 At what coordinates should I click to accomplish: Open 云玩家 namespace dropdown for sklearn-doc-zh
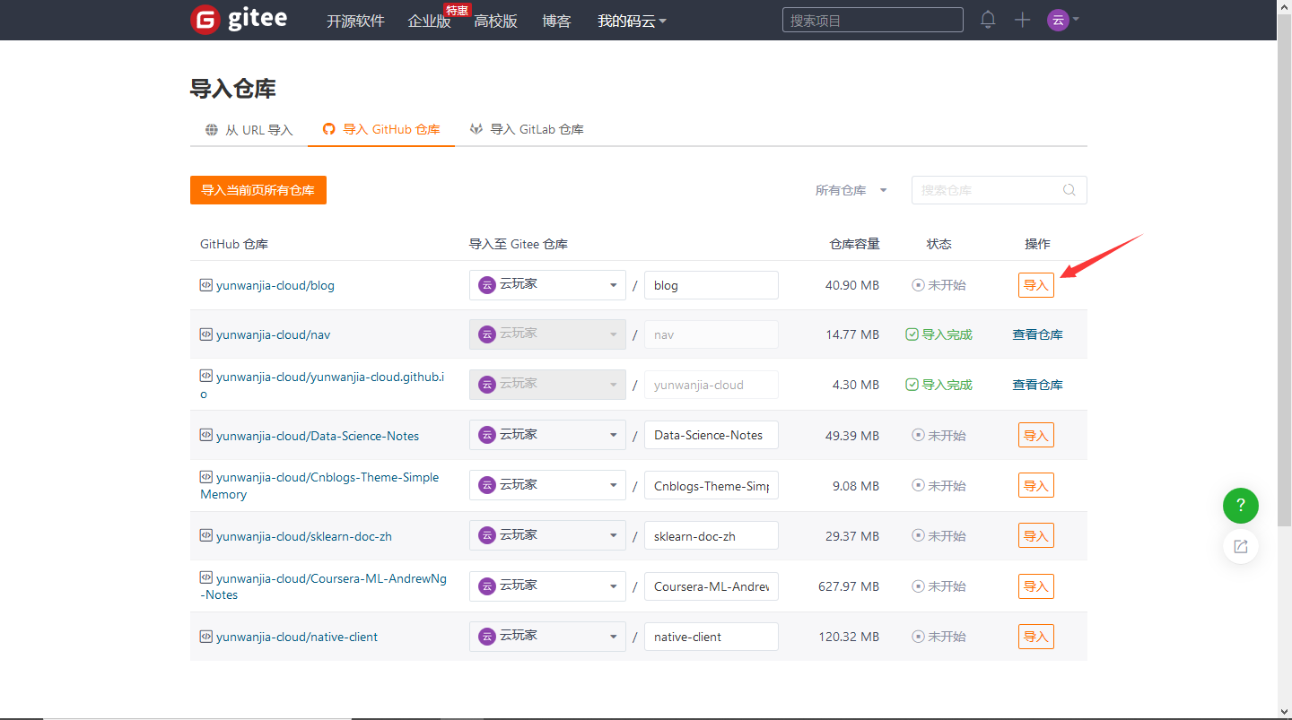pyautogui.click(x=547, y=535)
